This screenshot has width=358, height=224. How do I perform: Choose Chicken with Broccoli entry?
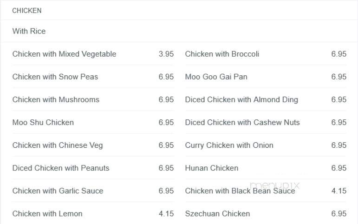tap(222, 54)
